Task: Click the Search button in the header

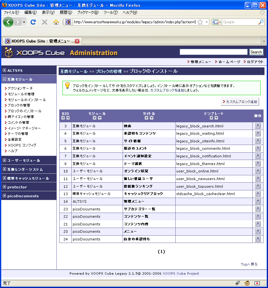Action: click(x=256, y=52)
